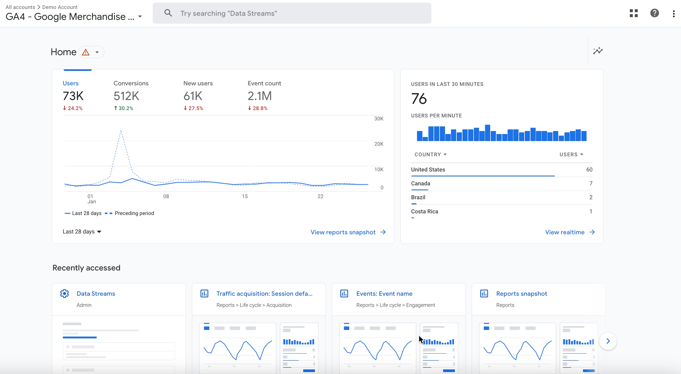This screenshot has width=681, height=374.
Task: Open the Insights sparkline icon
Action: coord(598,51)
